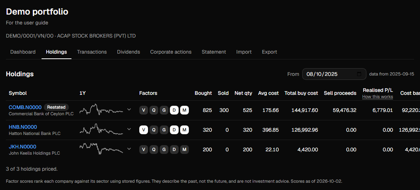Image resolution: width=420 pixels, height=190 pixels.
Task: Click the John Keells Holdings PLC name
Action: 34,153
